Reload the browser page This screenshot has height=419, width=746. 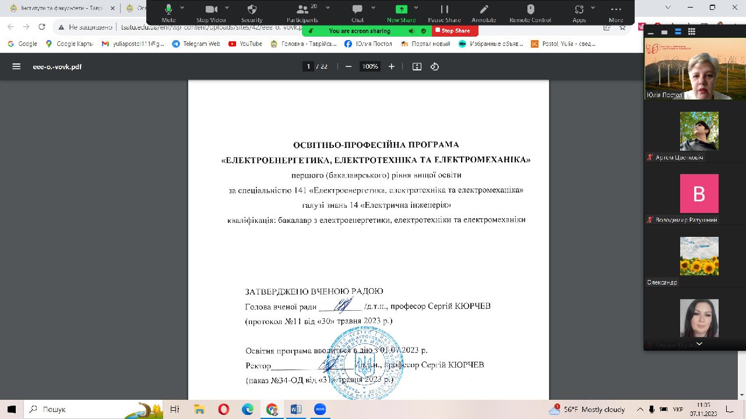(41, 27)
